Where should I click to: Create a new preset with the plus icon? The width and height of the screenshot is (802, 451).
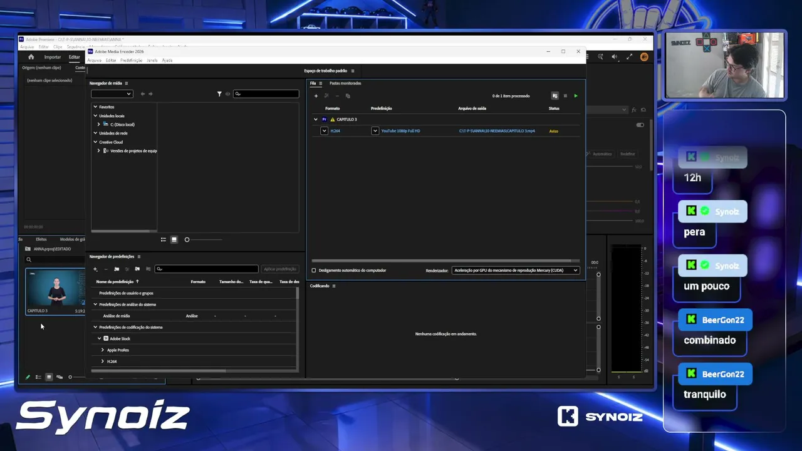coord(95,269)
